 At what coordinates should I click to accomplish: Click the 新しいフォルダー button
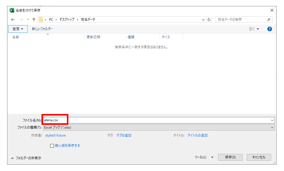[x=42, y=29]
